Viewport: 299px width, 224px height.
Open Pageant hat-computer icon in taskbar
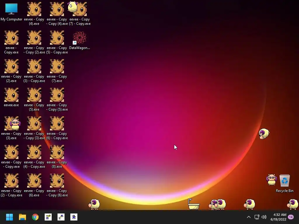point(74,217)
